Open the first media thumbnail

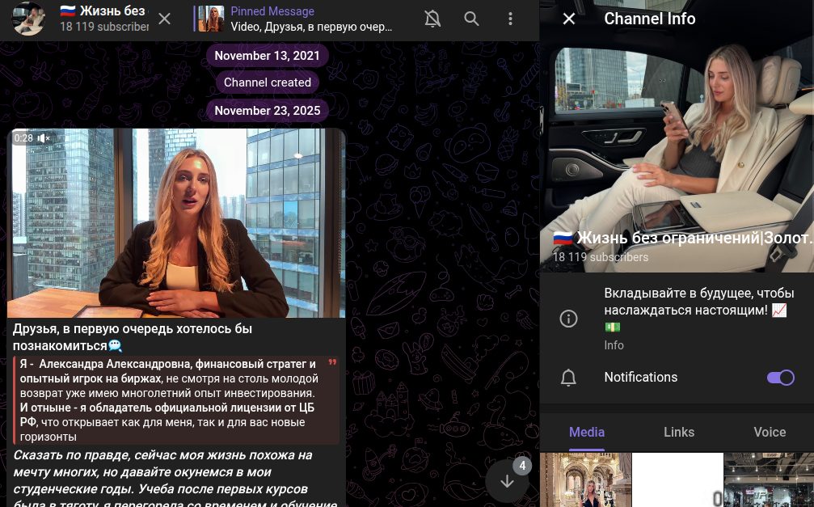pos(585,480)
